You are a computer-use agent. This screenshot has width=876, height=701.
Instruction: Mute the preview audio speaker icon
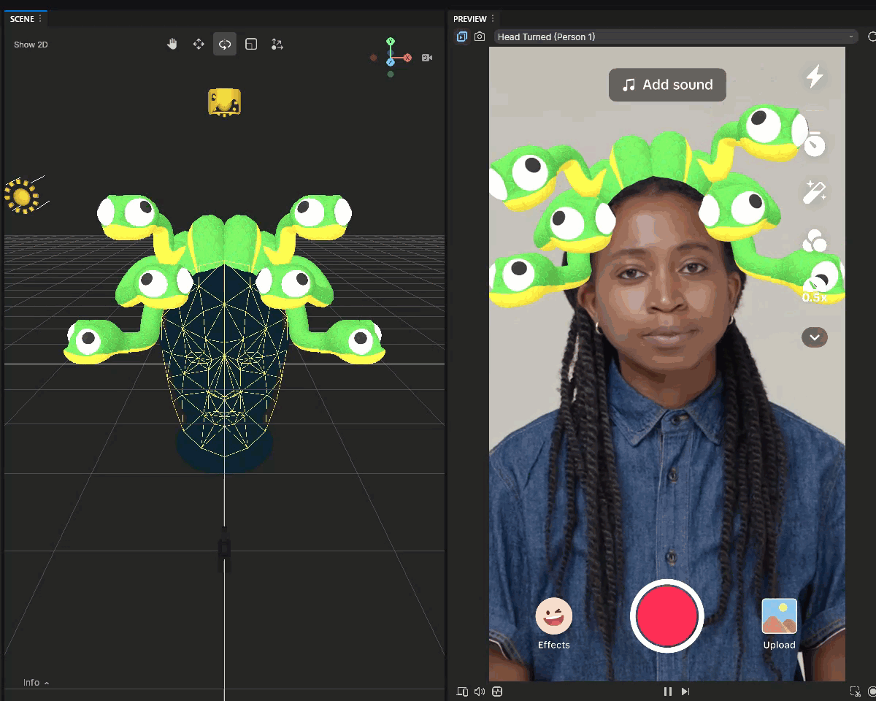pyautogui.click(x=480, y=692)
